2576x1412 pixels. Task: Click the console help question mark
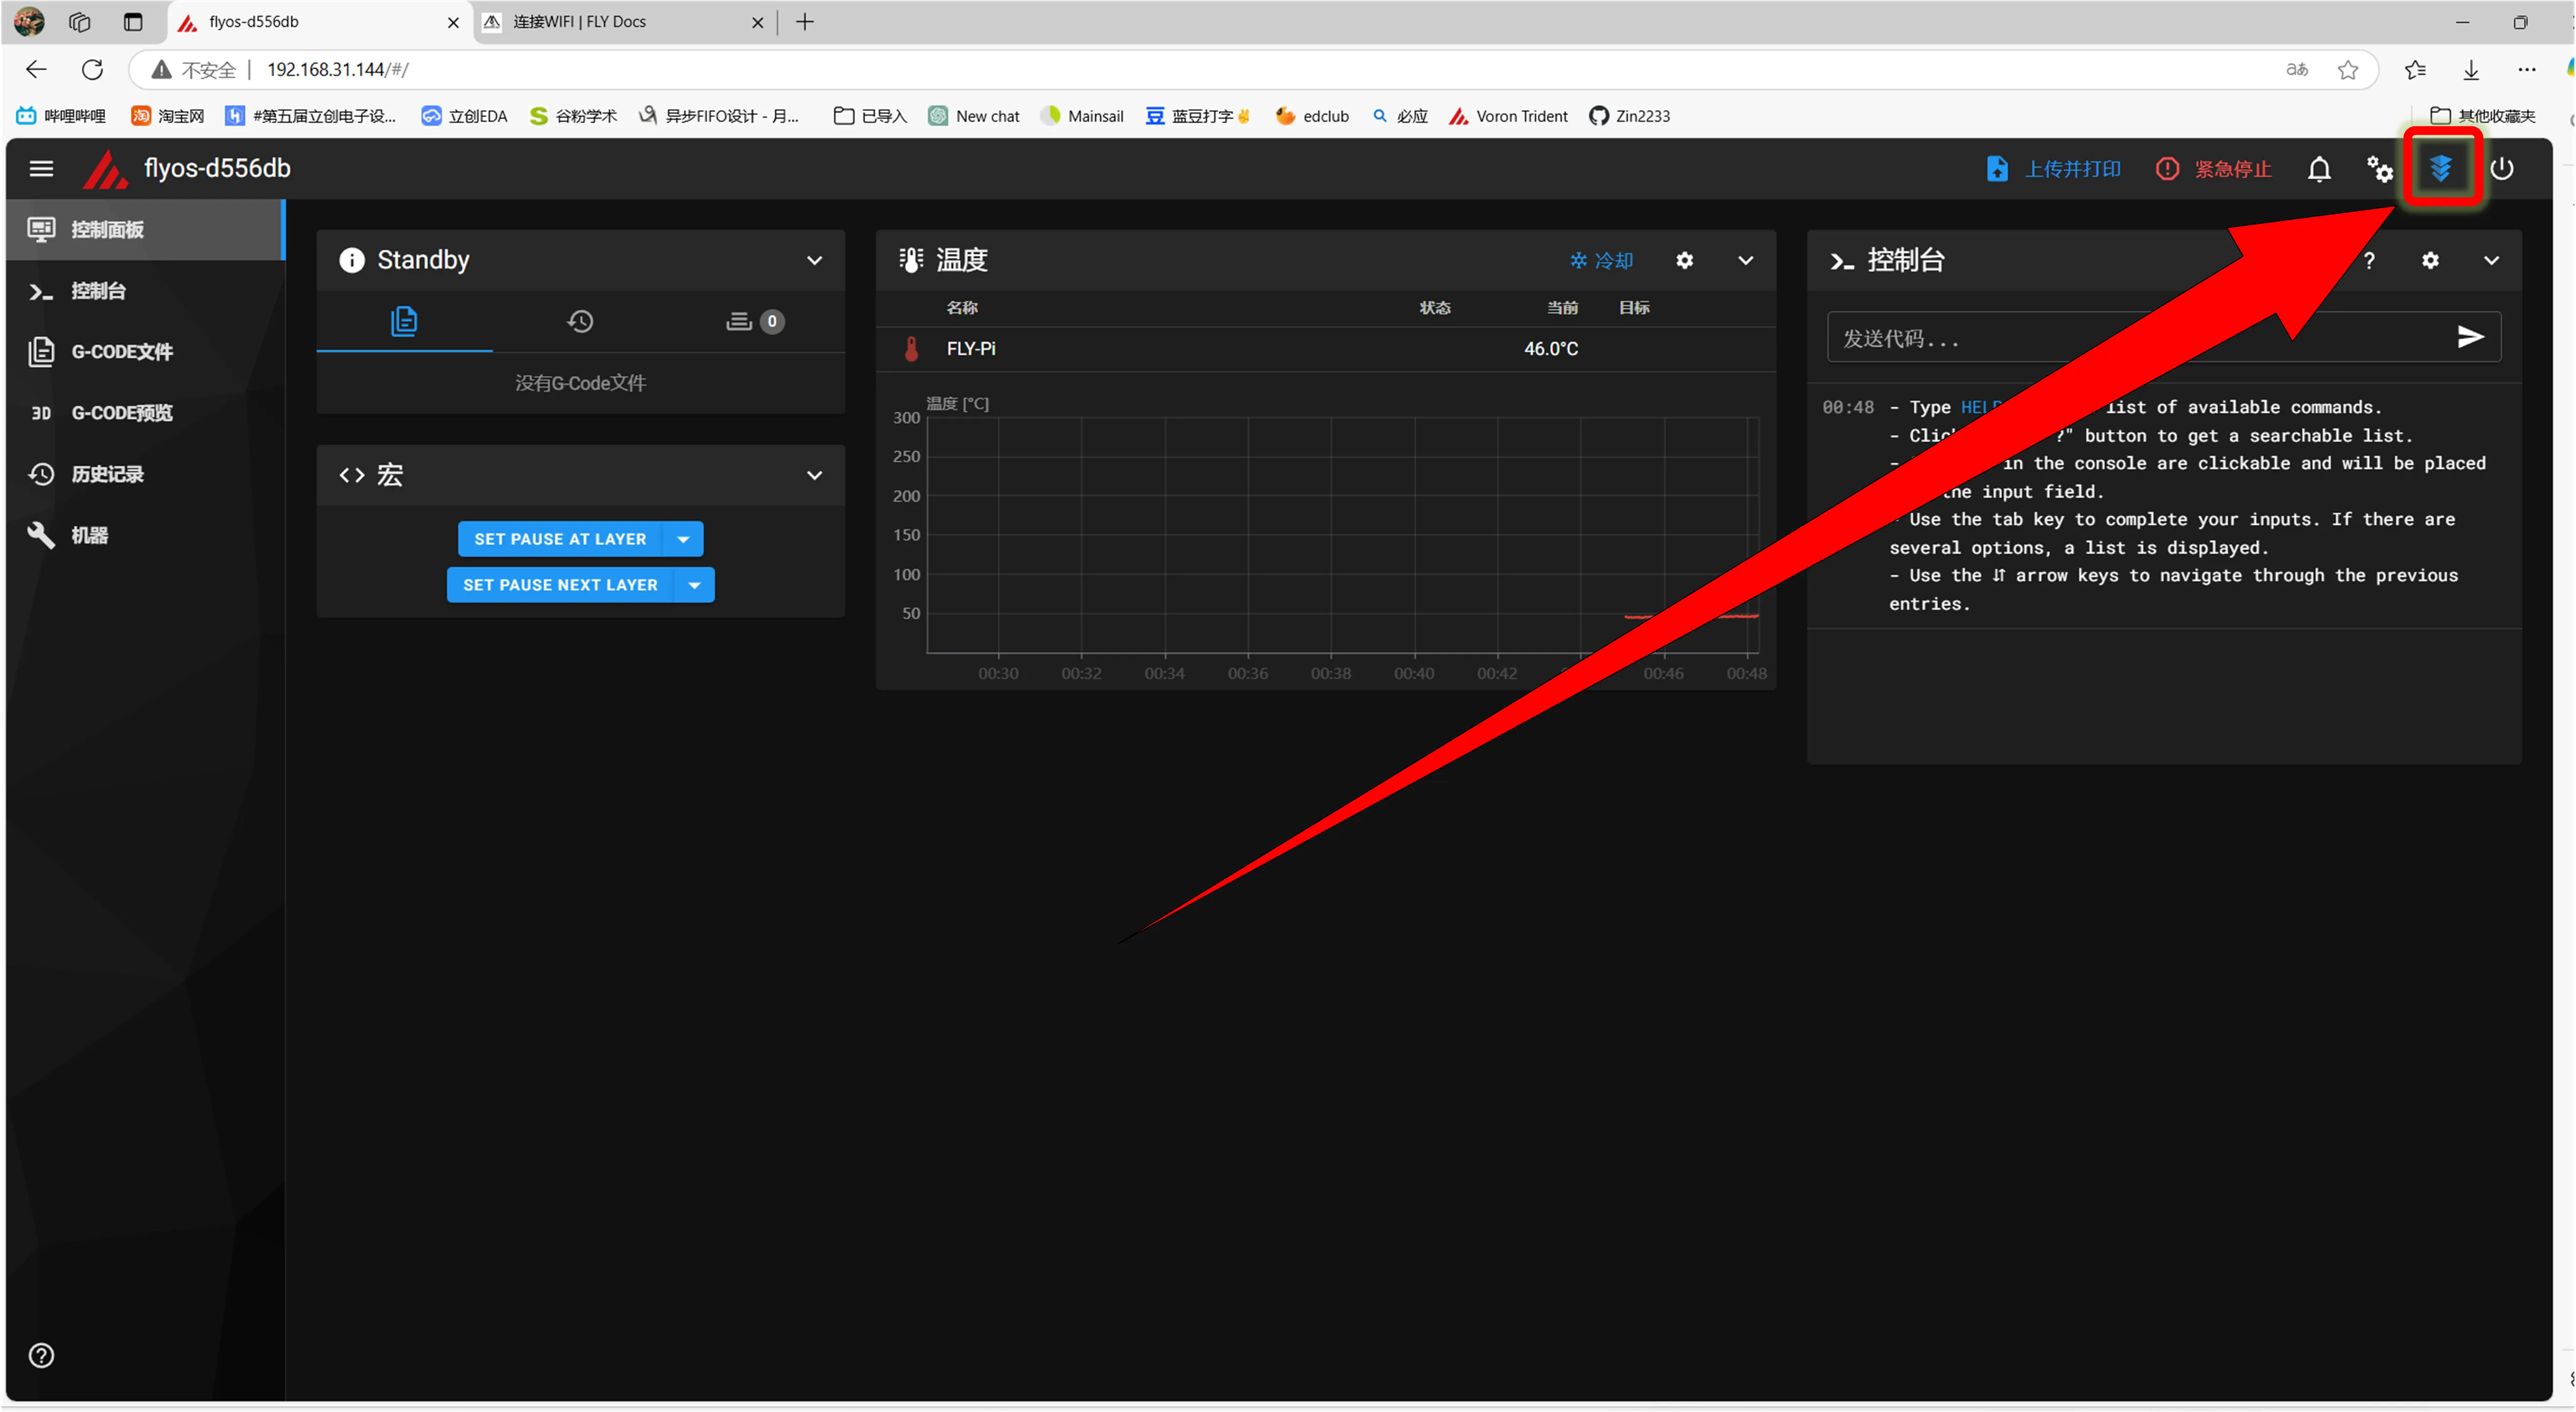click(x=2369, y=261)
